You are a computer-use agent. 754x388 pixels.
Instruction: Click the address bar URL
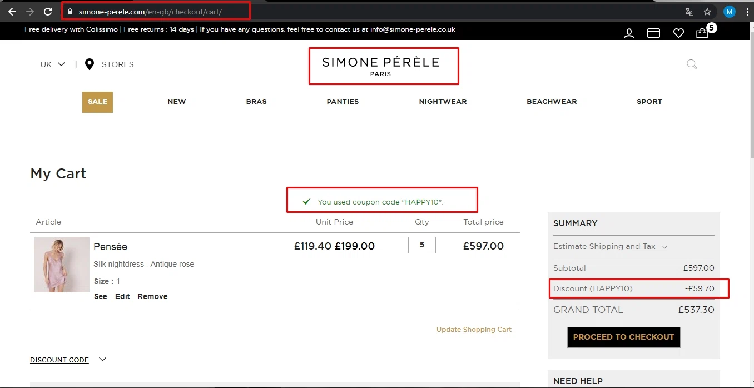(x=150, y=11)
